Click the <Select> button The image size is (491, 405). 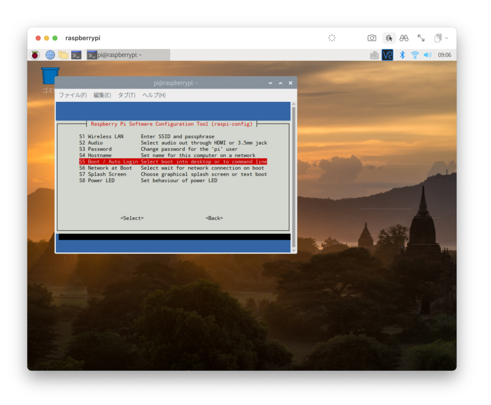(x=132, y=218)
